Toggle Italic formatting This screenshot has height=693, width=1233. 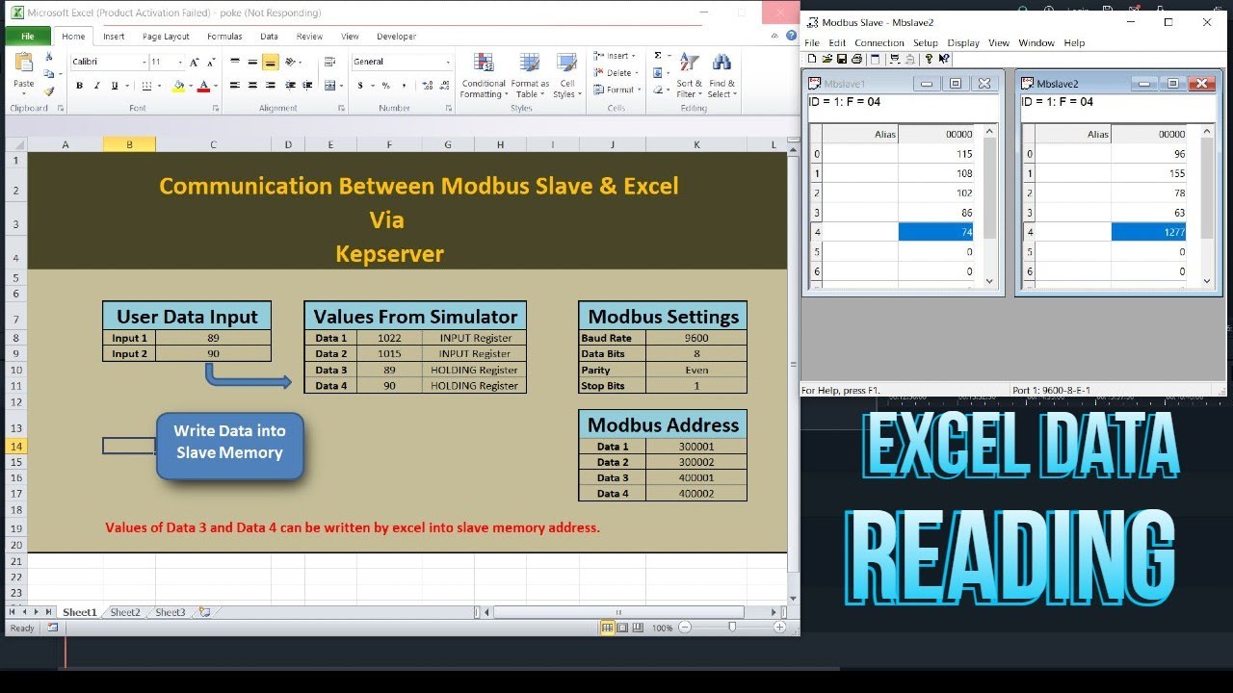[x=97, y=86]
